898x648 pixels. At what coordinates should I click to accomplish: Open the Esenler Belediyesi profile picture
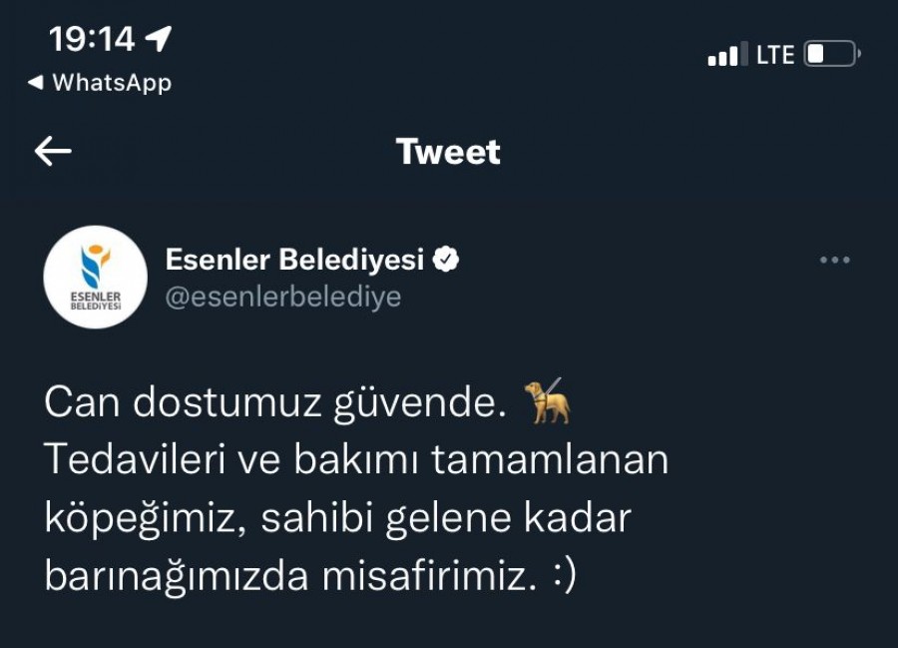click(x=96, y=278)
